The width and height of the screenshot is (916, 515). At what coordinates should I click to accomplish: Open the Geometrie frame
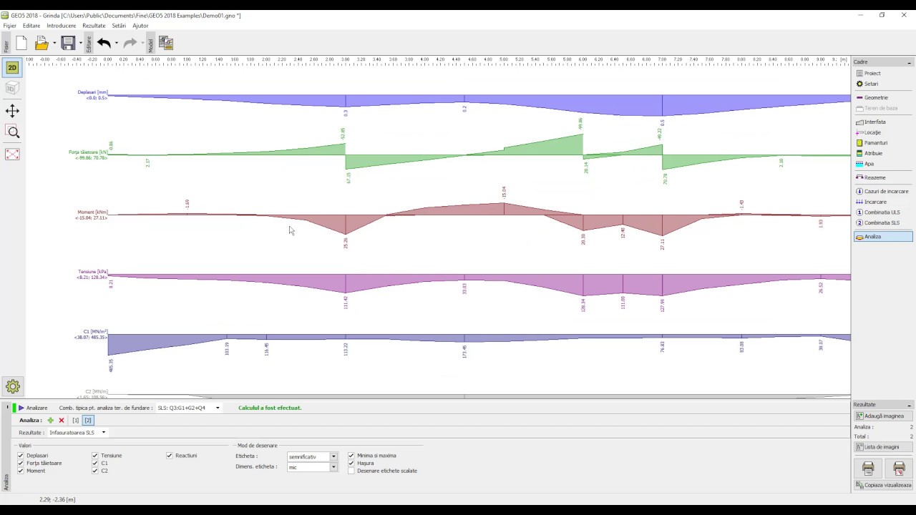tap(883, 97)
